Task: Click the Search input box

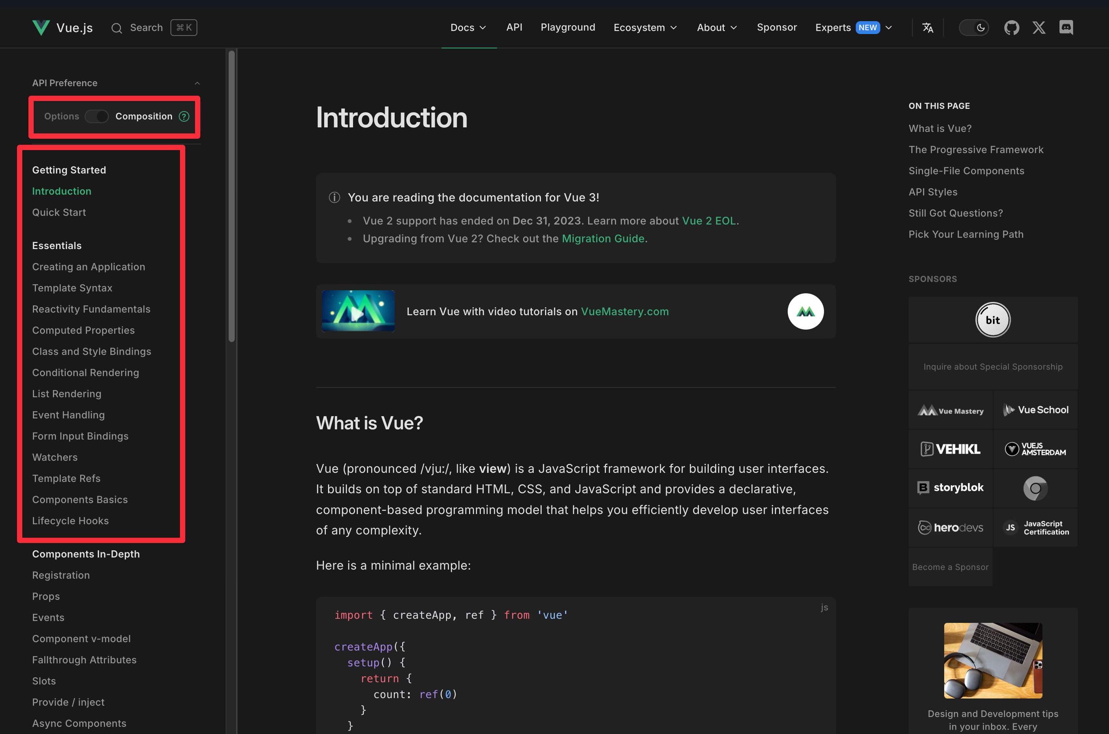Action: pos(154,28)
